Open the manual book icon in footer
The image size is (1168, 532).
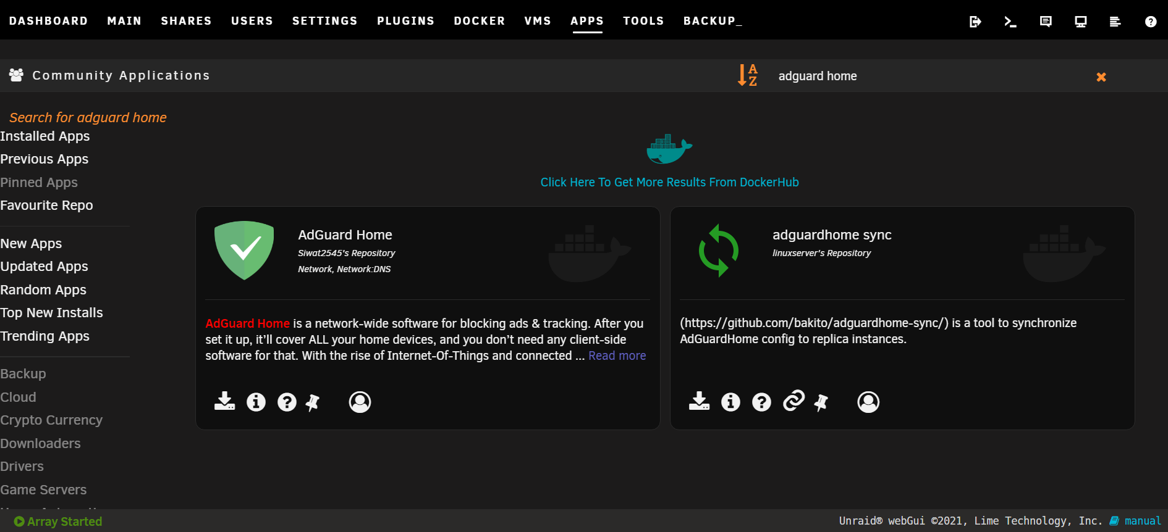click(1114, 521)
